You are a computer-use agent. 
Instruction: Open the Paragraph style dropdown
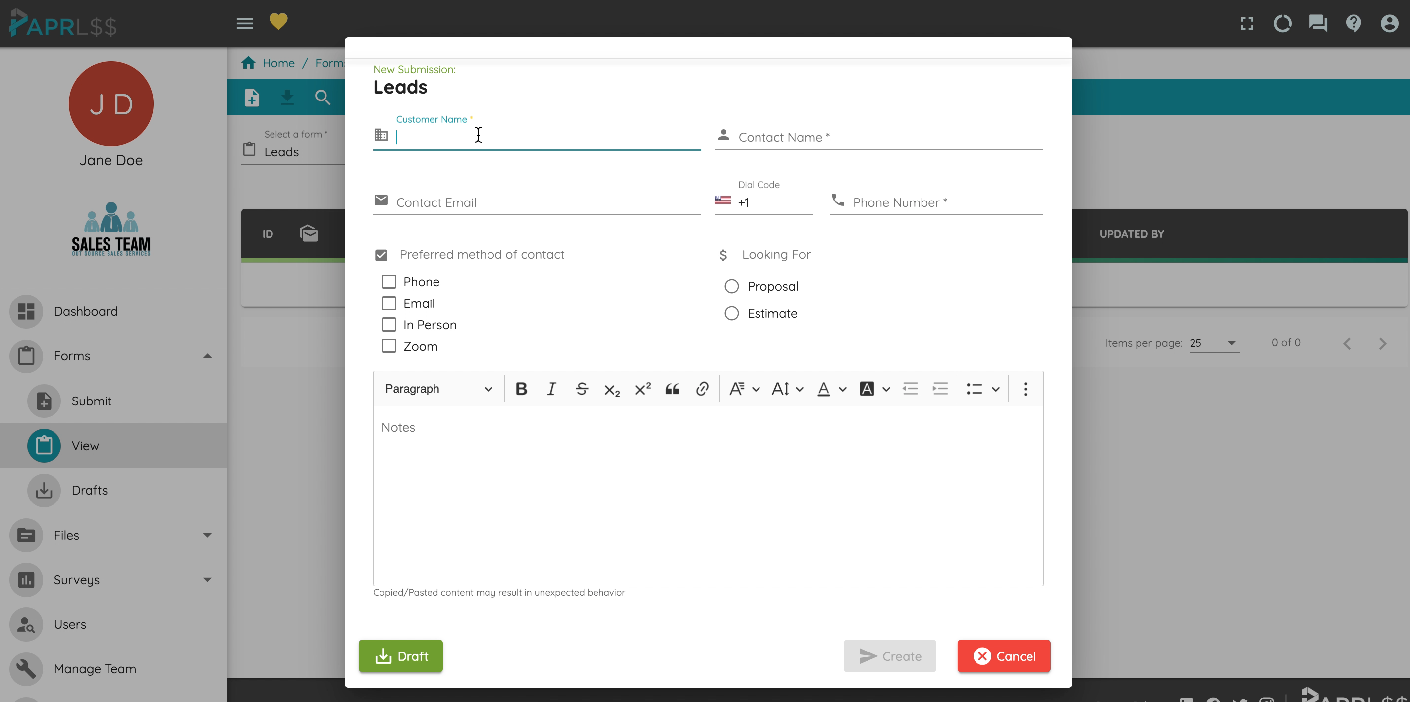[438, 389]
